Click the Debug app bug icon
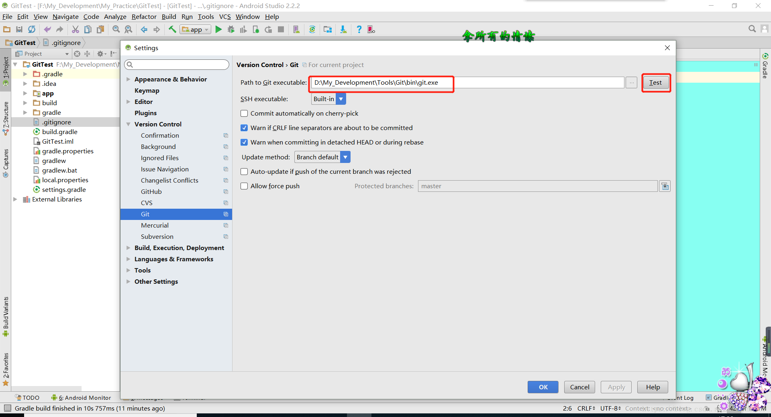This screenshot has height=417, width=771. [x=231, y=29]
